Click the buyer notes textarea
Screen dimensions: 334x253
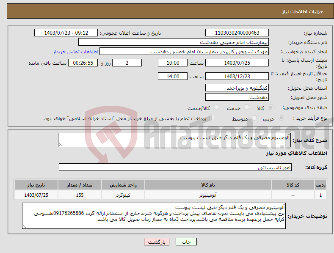click(x=154, y=216)
